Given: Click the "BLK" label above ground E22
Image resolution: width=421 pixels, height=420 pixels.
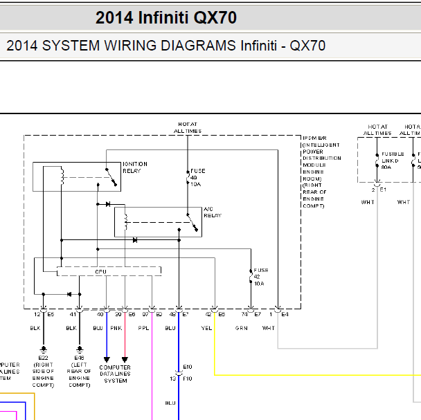Looking at the screenshot, I should click(35, 328).
